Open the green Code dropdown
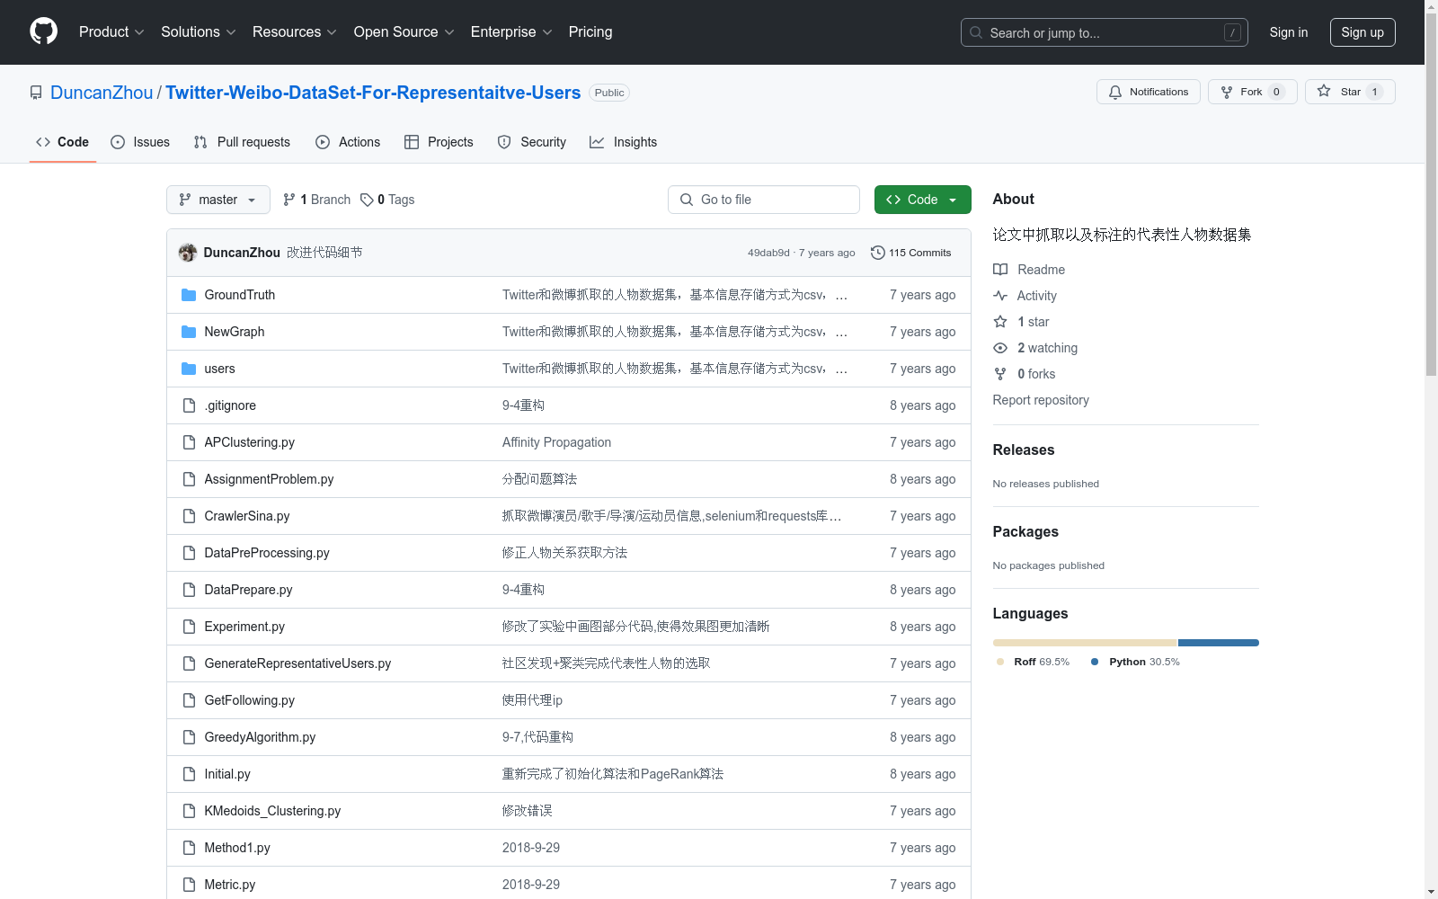1438x899 pixels. coord(922,200)
